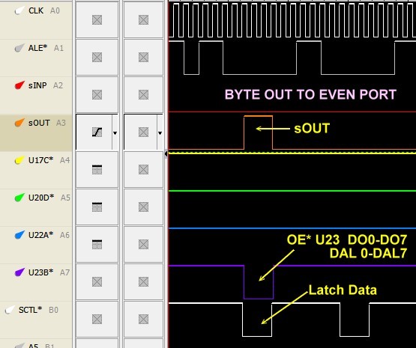Select the U23B* channel label

tap(40, 272)
